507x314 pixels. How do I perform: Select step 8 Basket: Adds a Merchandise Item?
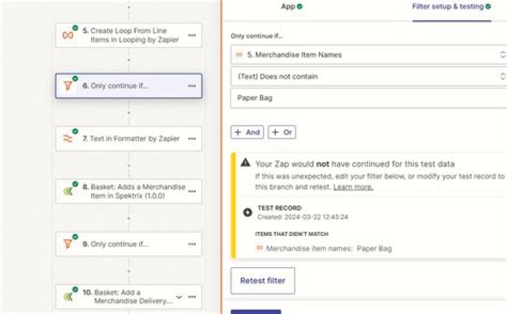(129, 191)
